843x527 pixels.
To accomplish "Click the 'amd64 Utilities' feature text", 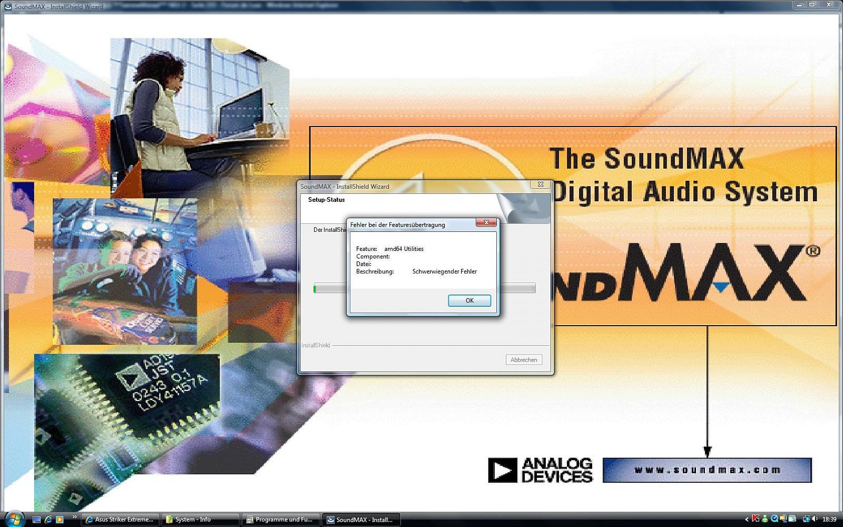I will tap(404, 249).
